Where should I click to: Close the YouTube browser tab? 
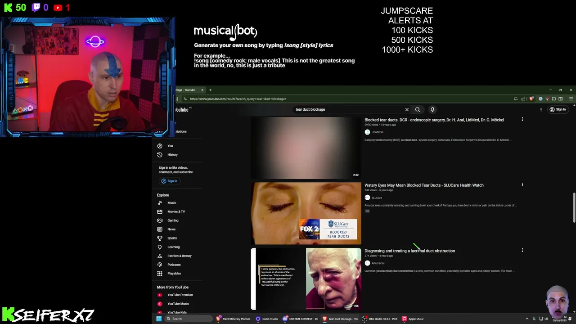(x=202, y=90)
